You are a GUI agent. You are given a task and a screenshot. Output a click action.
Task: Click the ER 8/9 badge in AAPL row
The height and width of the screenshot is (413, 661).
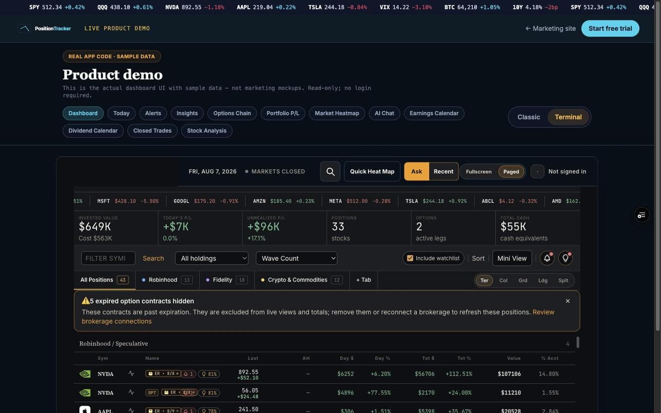163,411
